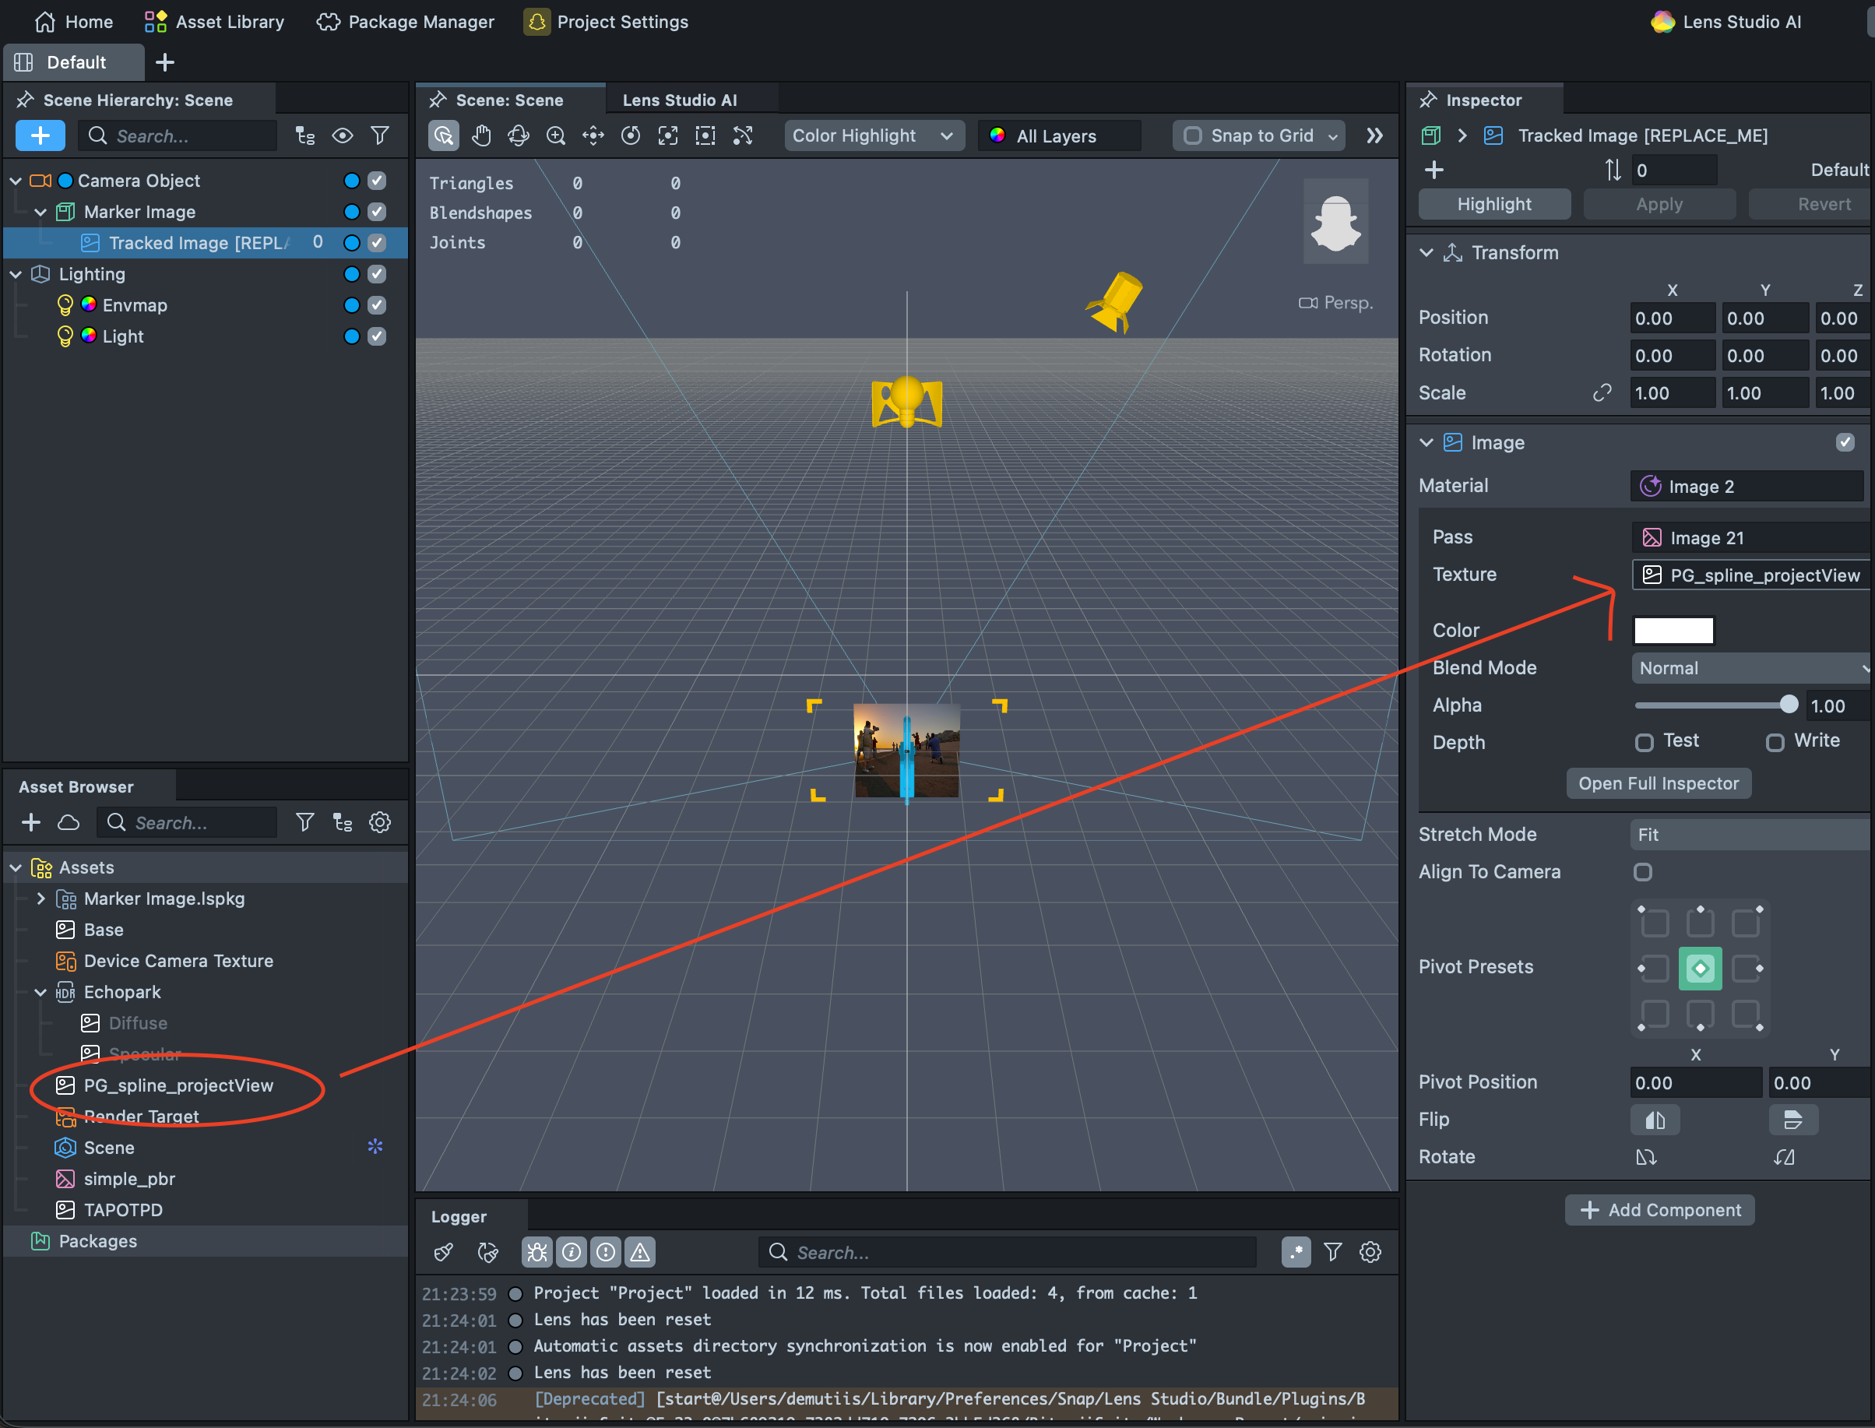Pick the move gizmo tool
The width and height of the screenshot is (1875, 1428).
click(x=593, y=136)
